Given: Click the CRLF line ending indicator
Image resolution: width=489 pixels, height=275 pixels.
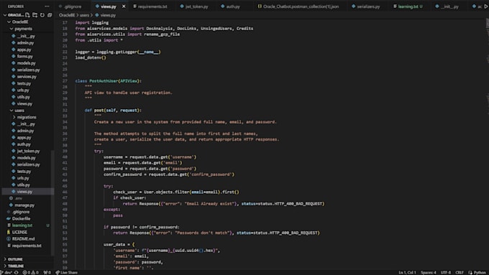Looking at the screenshot, I should pyautogui.click(x=460, y=273).
